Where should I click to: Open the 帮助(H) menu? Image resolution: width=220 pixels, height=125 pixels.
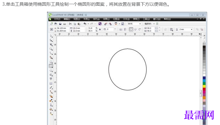(x=167, y=19)
